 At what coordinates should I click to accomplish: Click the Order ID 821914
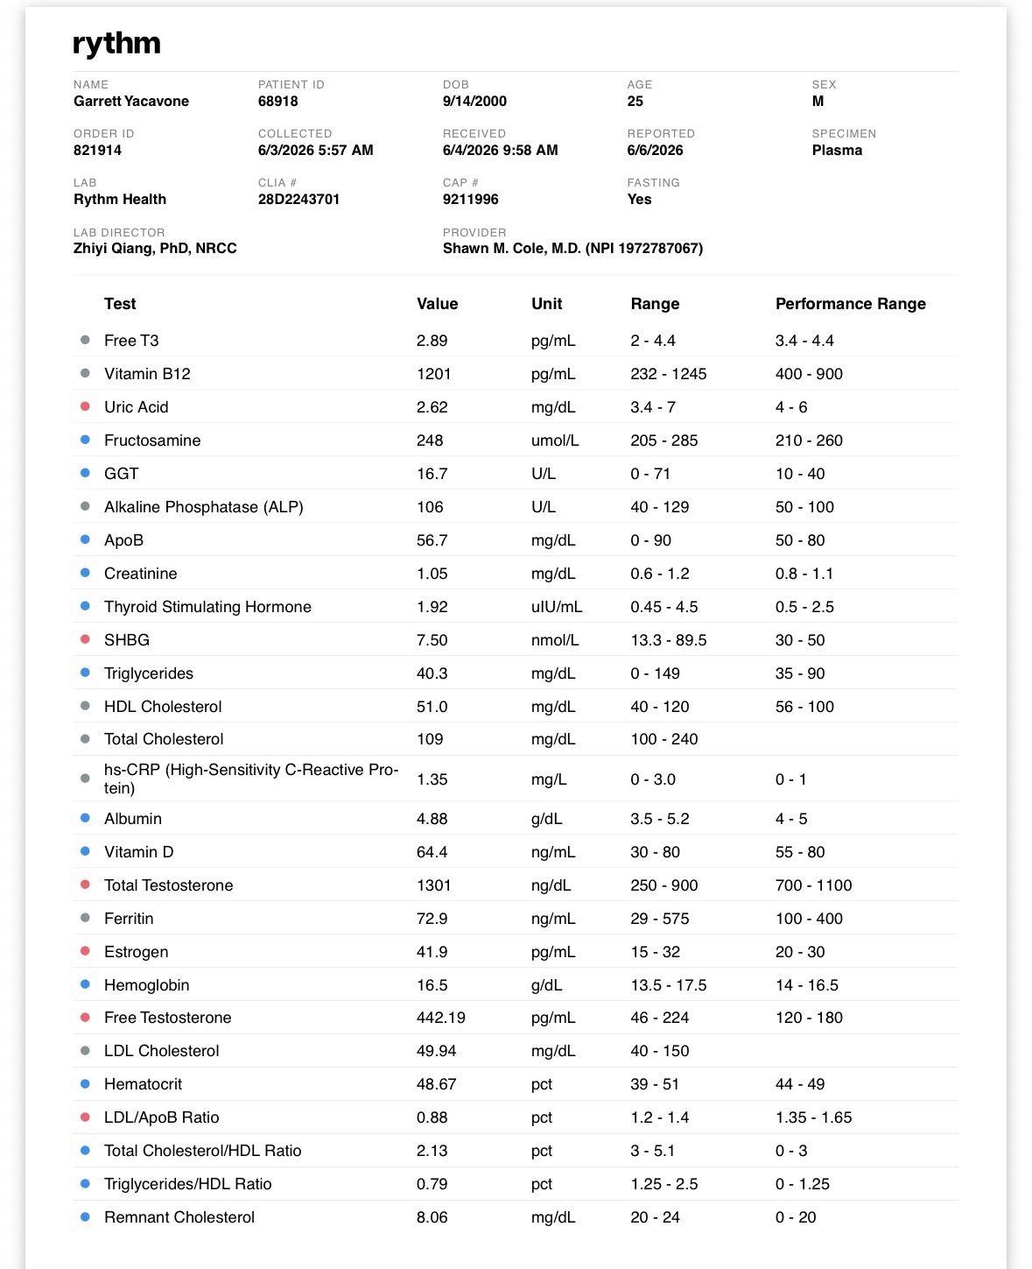tap(97, 150)
